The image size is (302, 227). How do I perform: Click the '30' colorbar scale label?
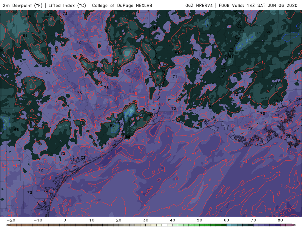click(146, 220)
